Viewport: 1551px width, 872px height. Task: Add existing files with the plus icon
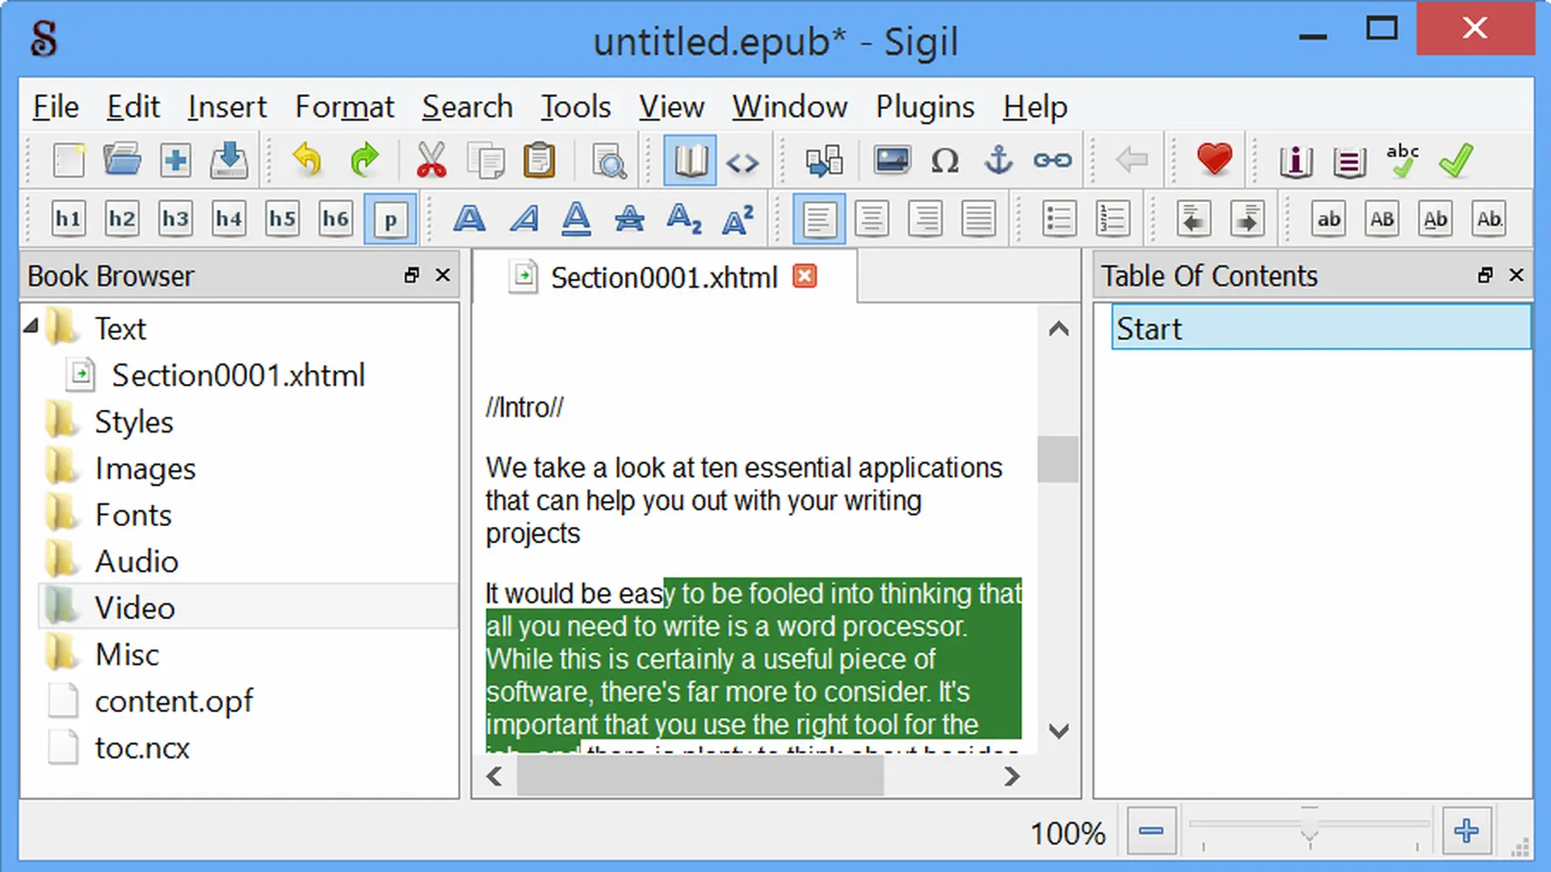pyautogui.click(x=175, y=161)
